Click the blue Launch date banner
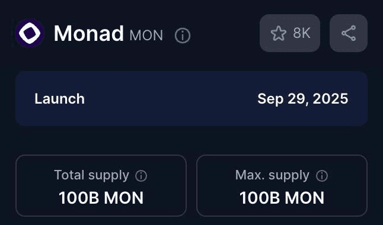The height and width of the screenshot is (225, 383). tap(191, 99)
